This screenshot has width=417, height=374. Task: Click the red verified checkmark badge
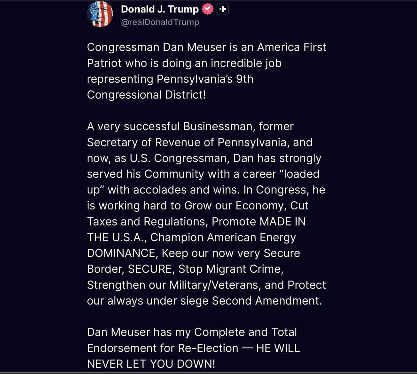pyautogui.click(x=207, y=9)
